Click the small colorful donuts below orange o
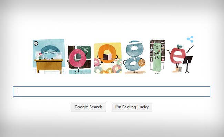The width and height of the screenshot is (224, 137). click(x=108, y=67)
